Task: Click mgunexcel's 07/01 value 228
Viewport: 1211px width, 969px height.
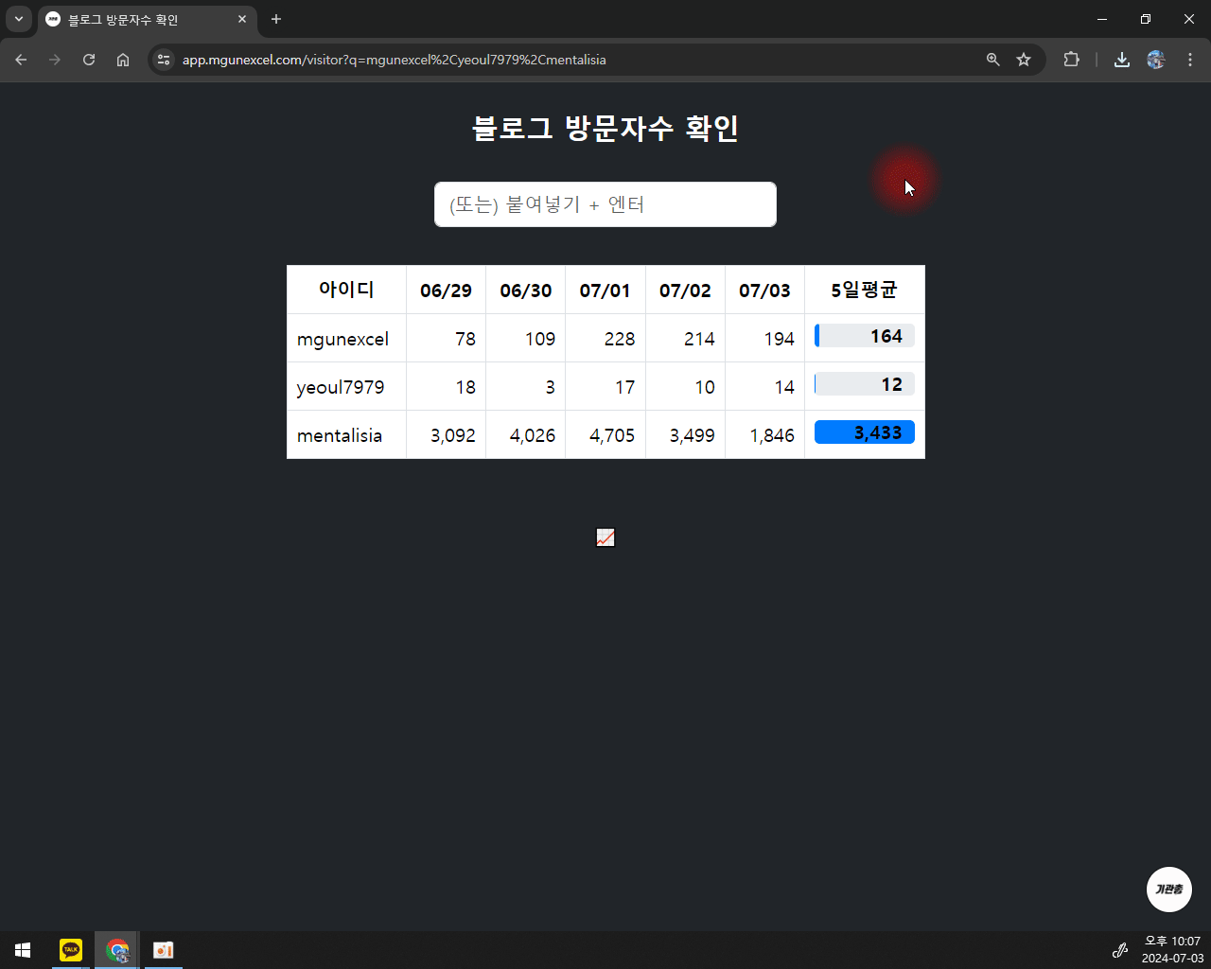Action: [620, 339]
